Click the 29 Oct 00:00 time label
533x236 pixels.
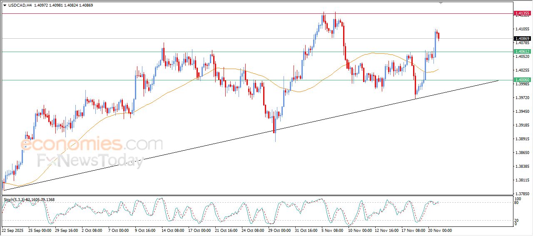[279, 230]
